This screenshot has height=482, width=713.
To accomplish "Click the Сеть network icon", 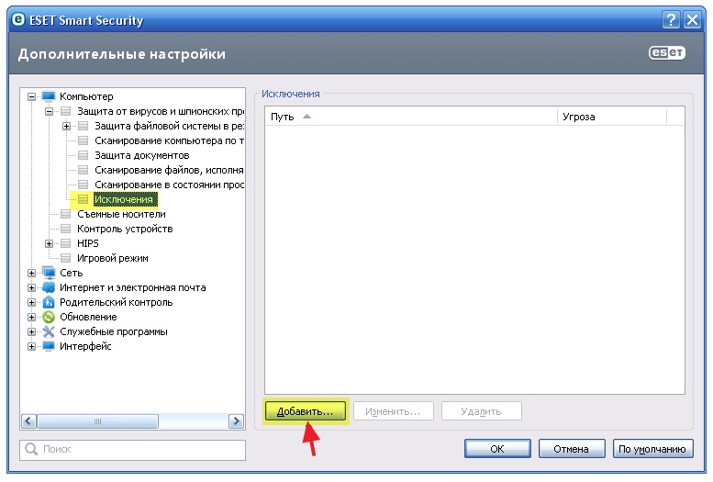I will pos(49,273).
